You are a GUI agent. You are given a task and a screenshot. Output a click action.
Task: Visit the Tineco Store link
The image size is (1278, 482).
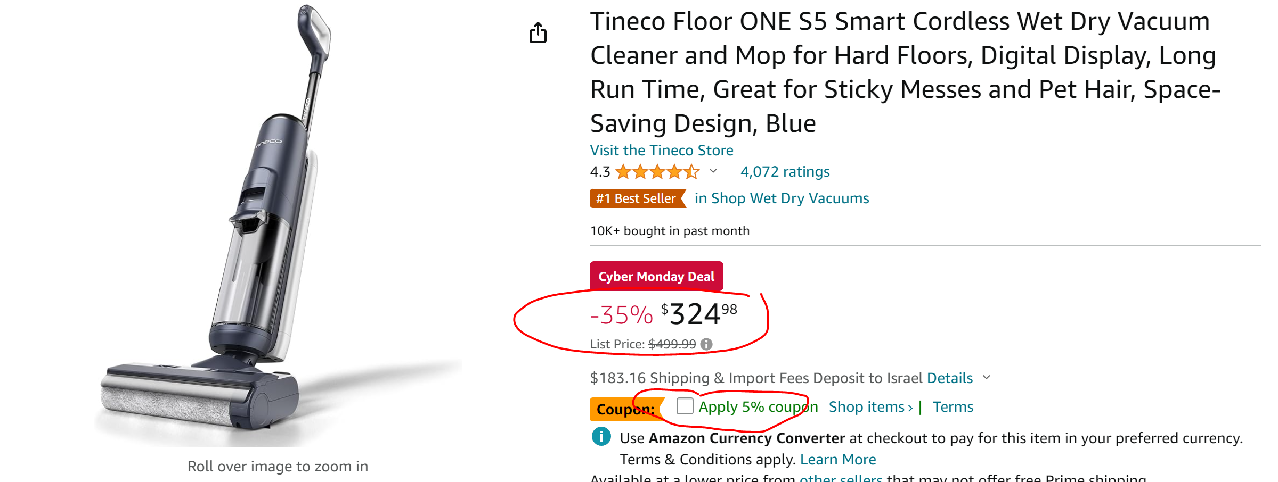(661, 151)
